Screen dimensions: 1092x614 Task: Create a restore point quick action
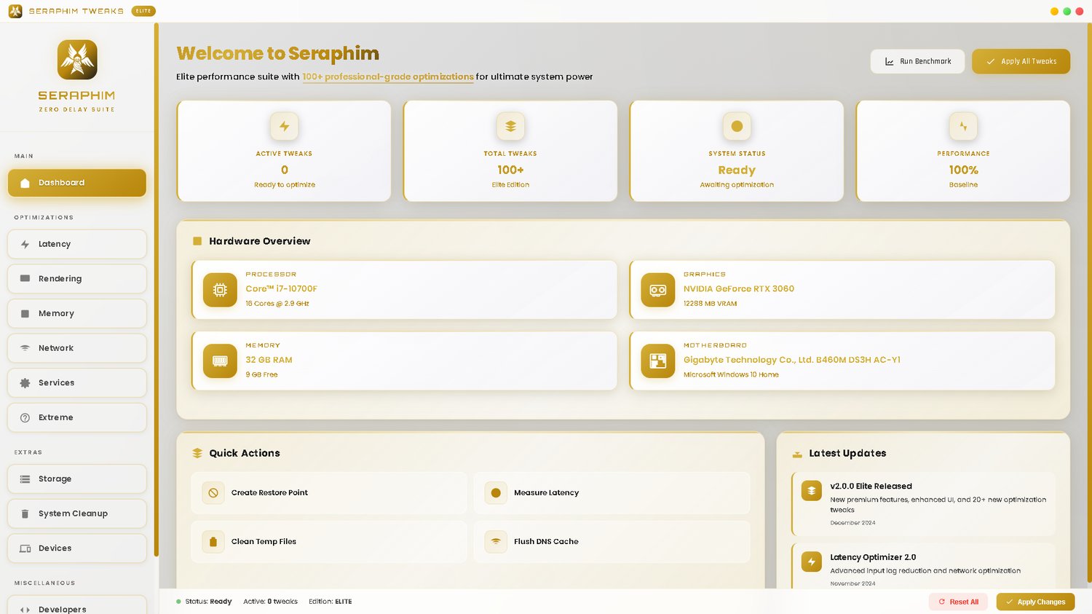329,493
